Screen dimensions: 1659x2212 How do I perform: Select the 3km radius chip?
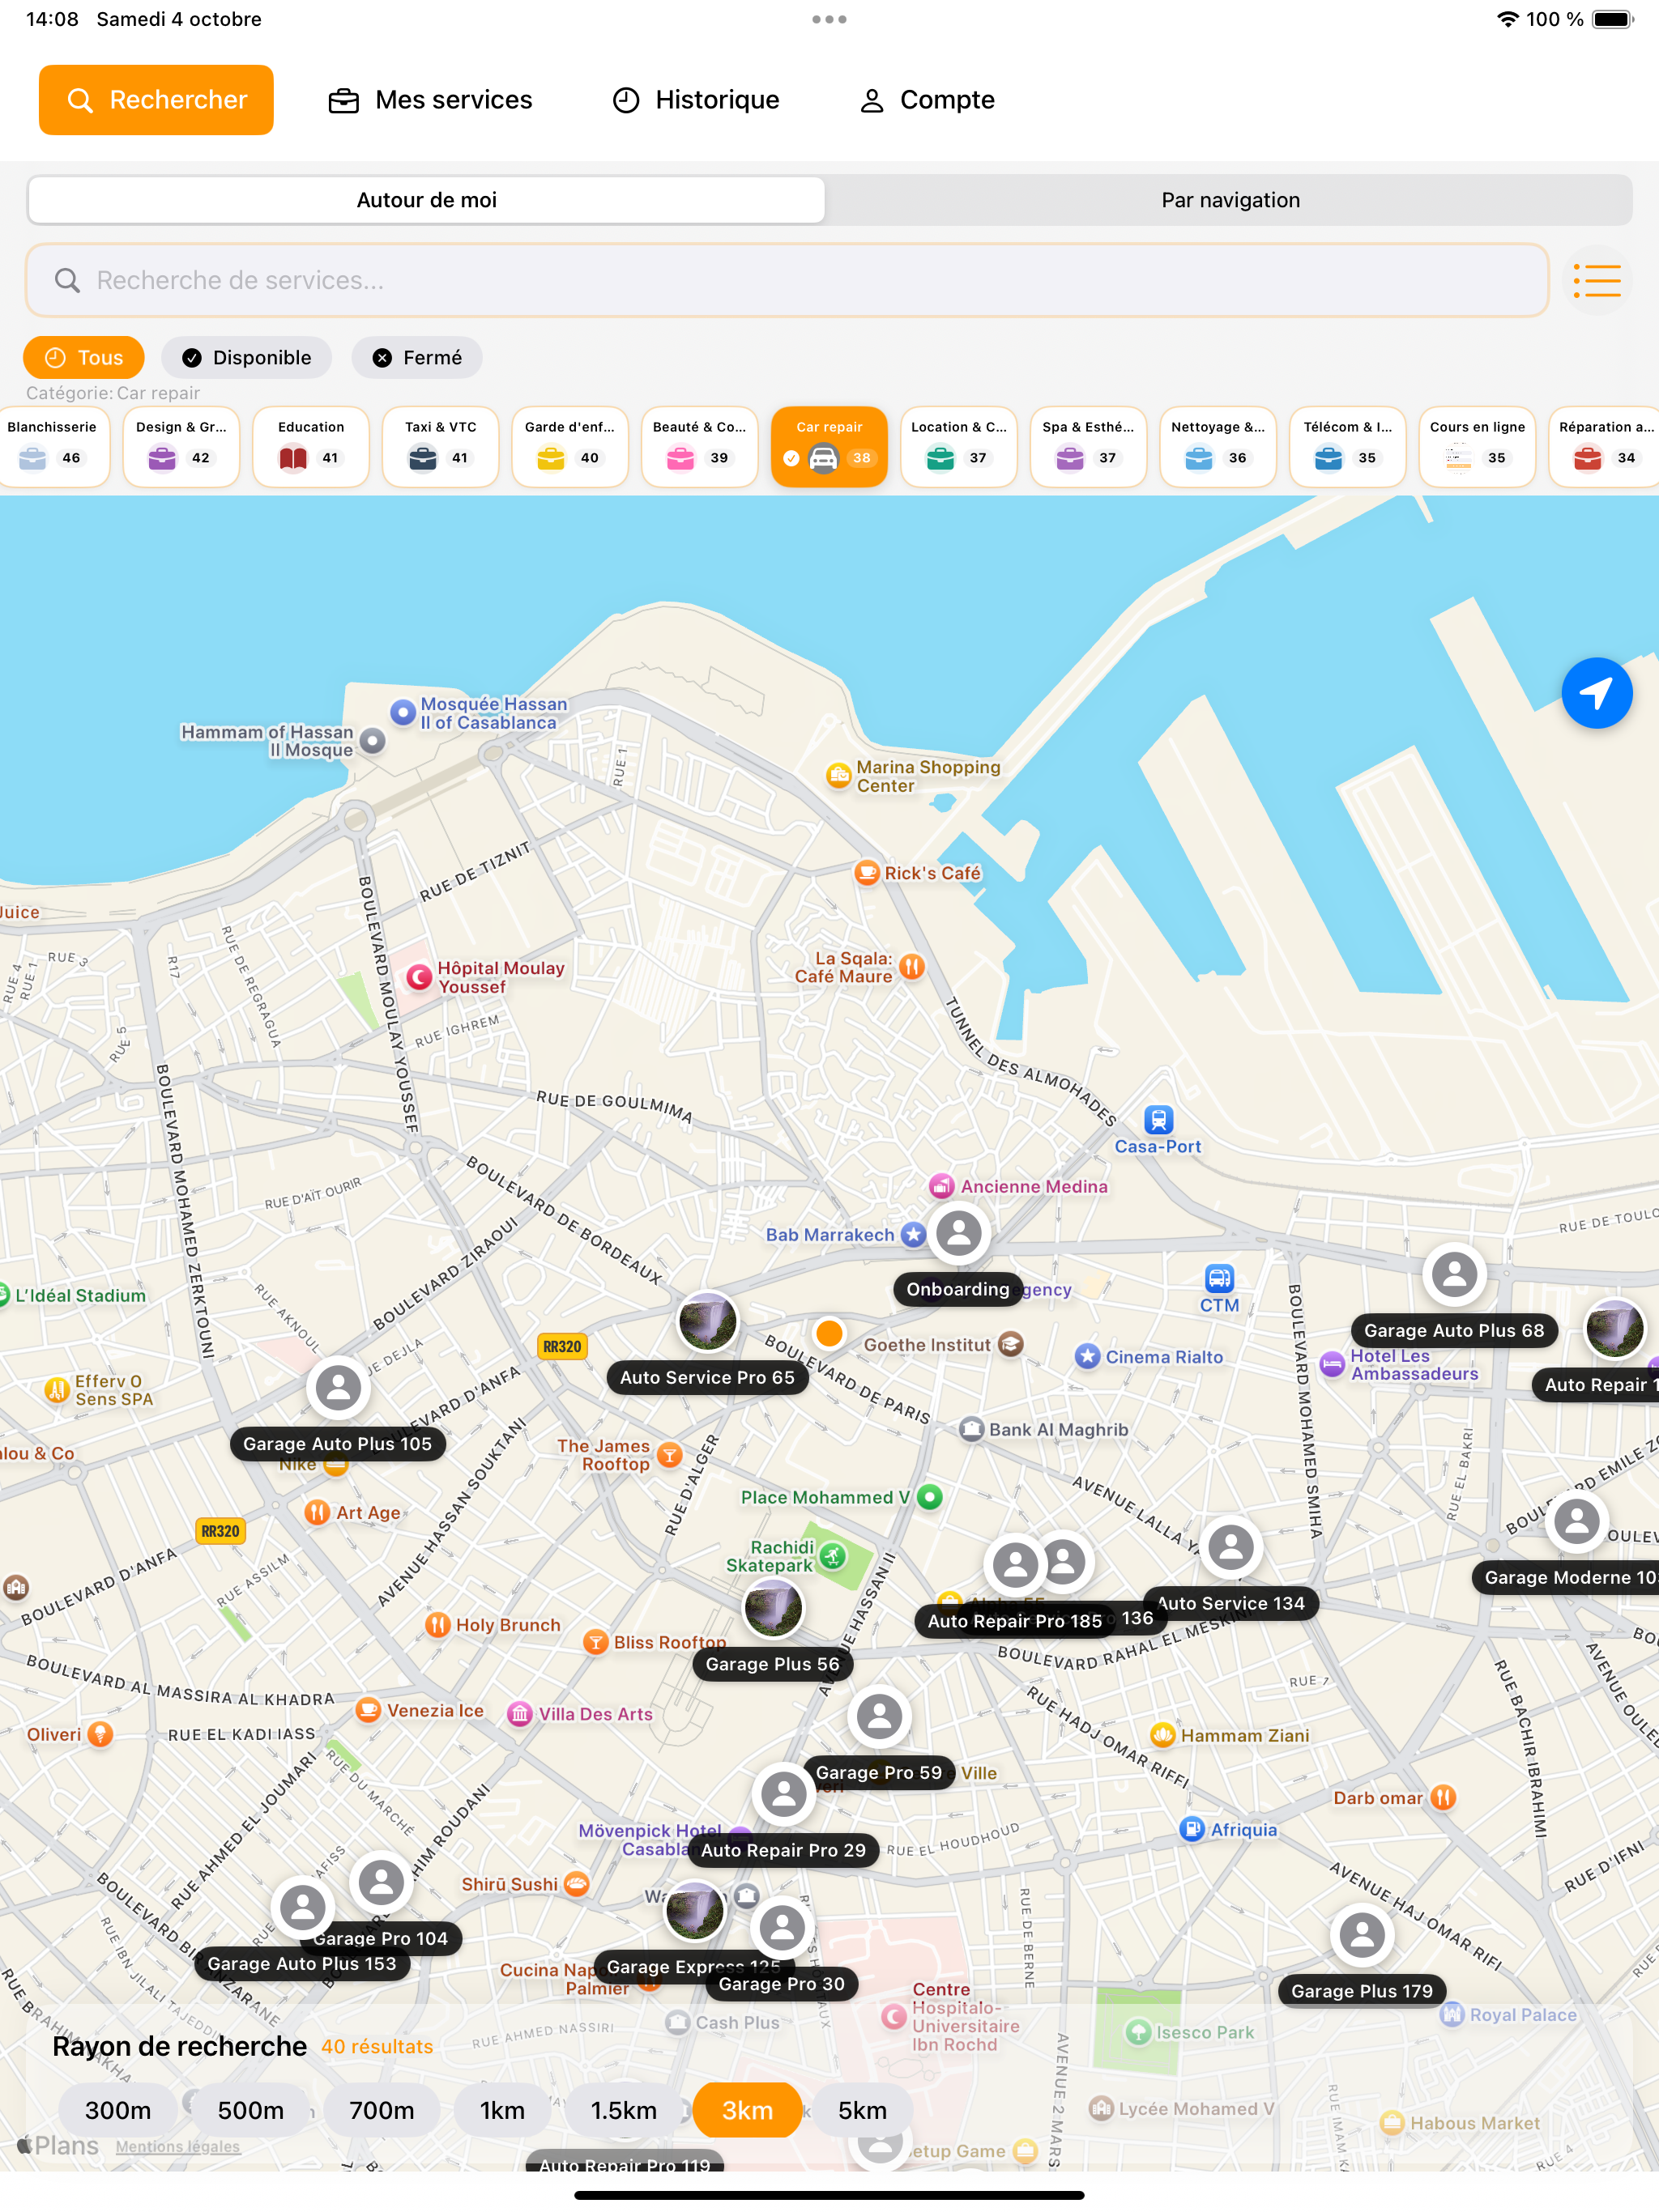tap(748, 2110)
